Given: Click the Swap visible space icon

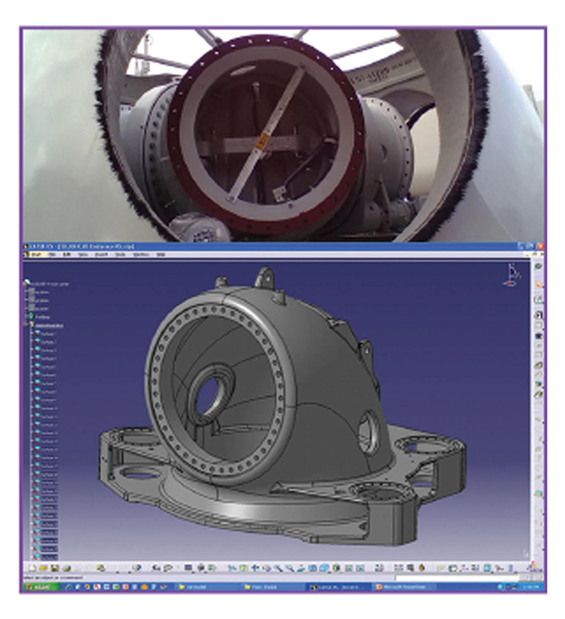Looking at the screenshot, I should click(x=361, y=568).
